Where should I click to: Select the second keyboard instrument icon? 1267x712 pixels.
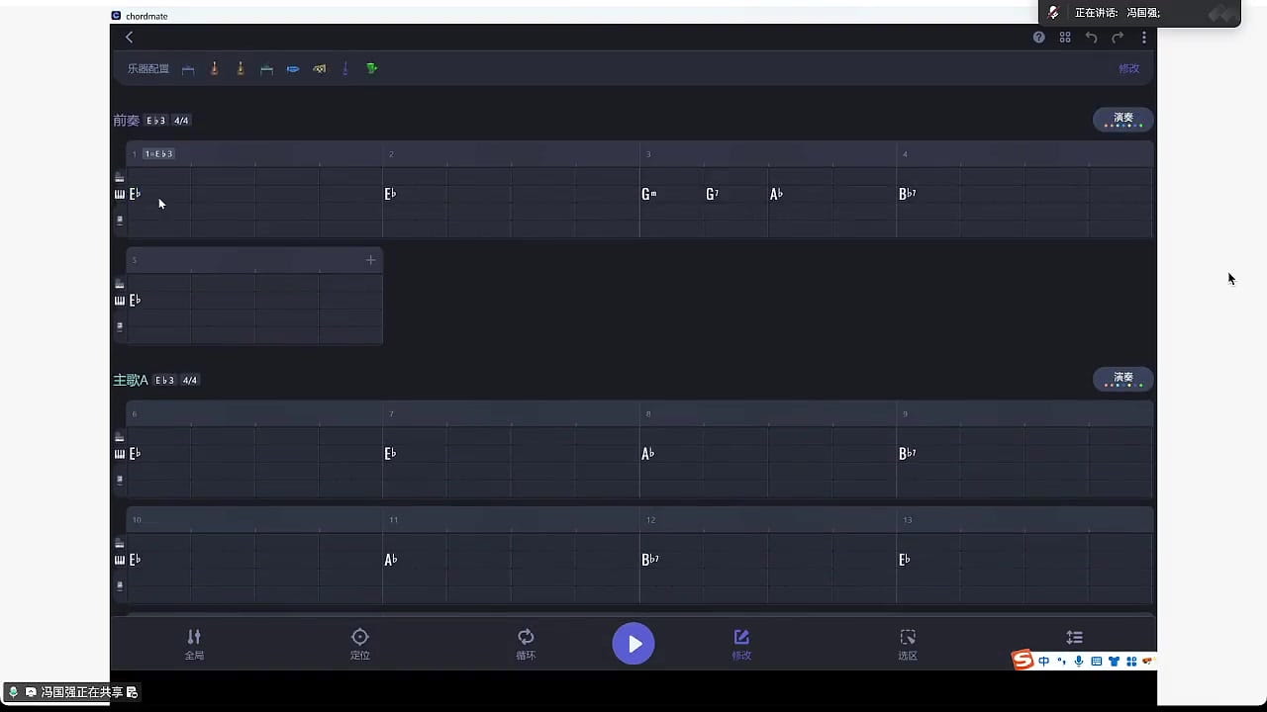pyautogui.click(x=267, y=69)
